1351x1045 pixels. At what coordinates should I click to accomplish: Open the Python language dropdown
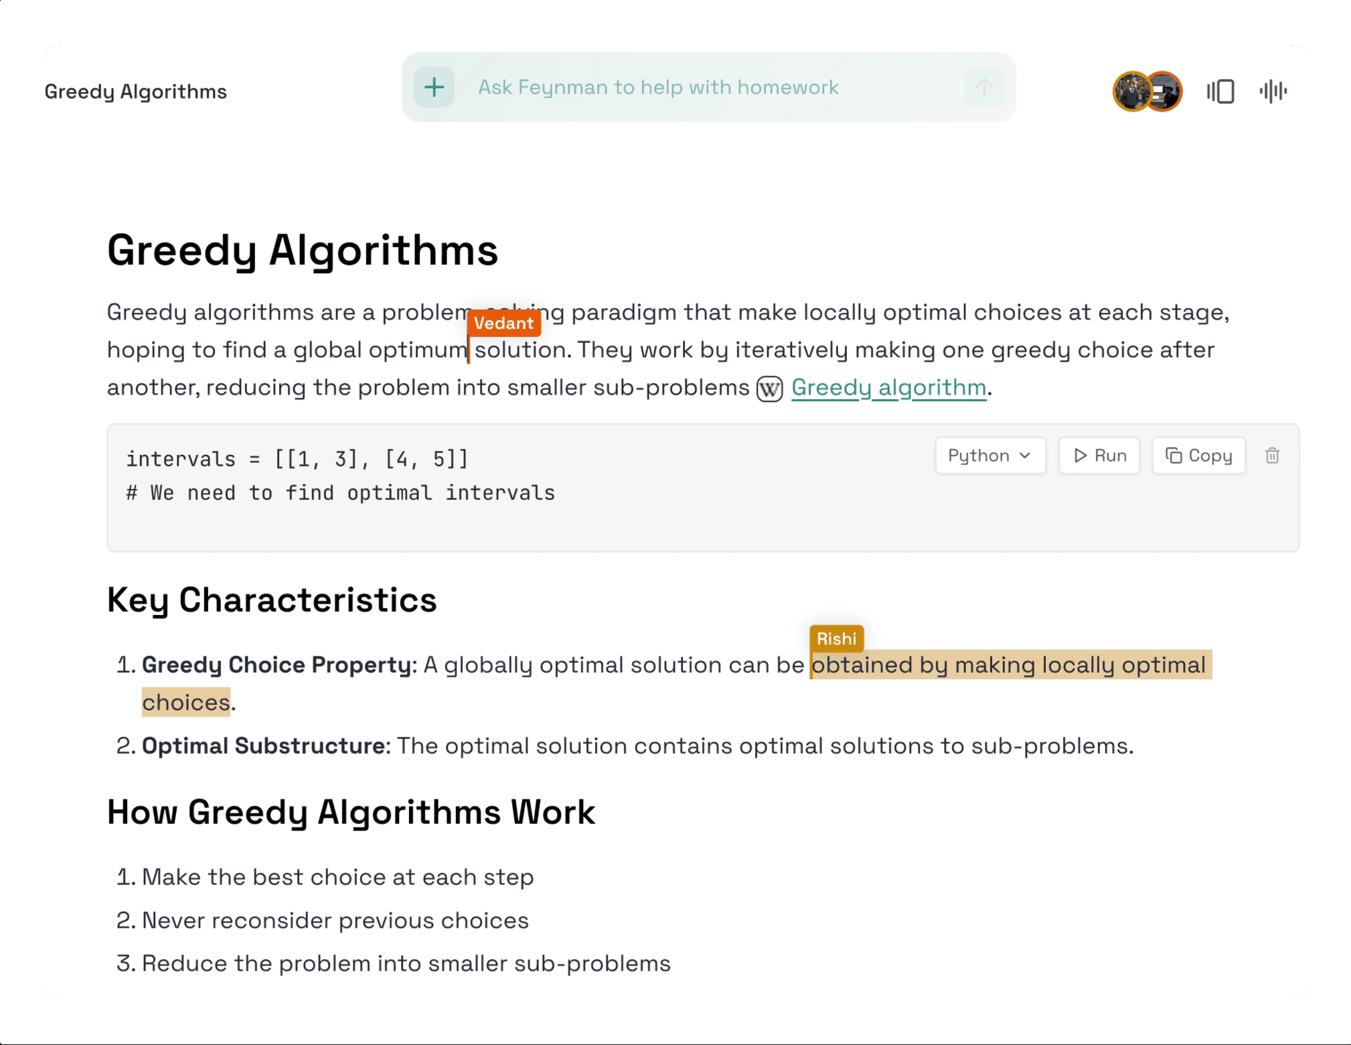tap(990, 456)
